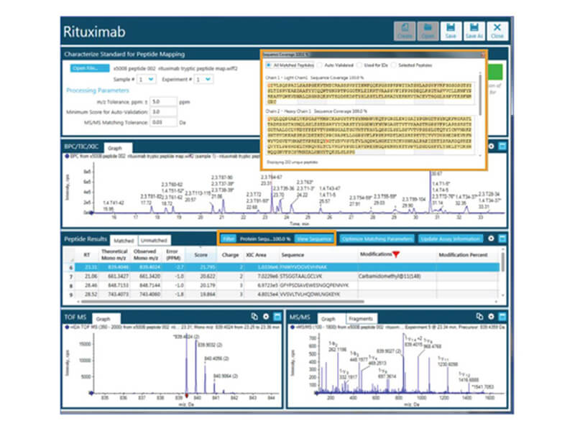575x431 pixels.
Task: Switch to the Unmatched peptide results tab
Action: 152,239
